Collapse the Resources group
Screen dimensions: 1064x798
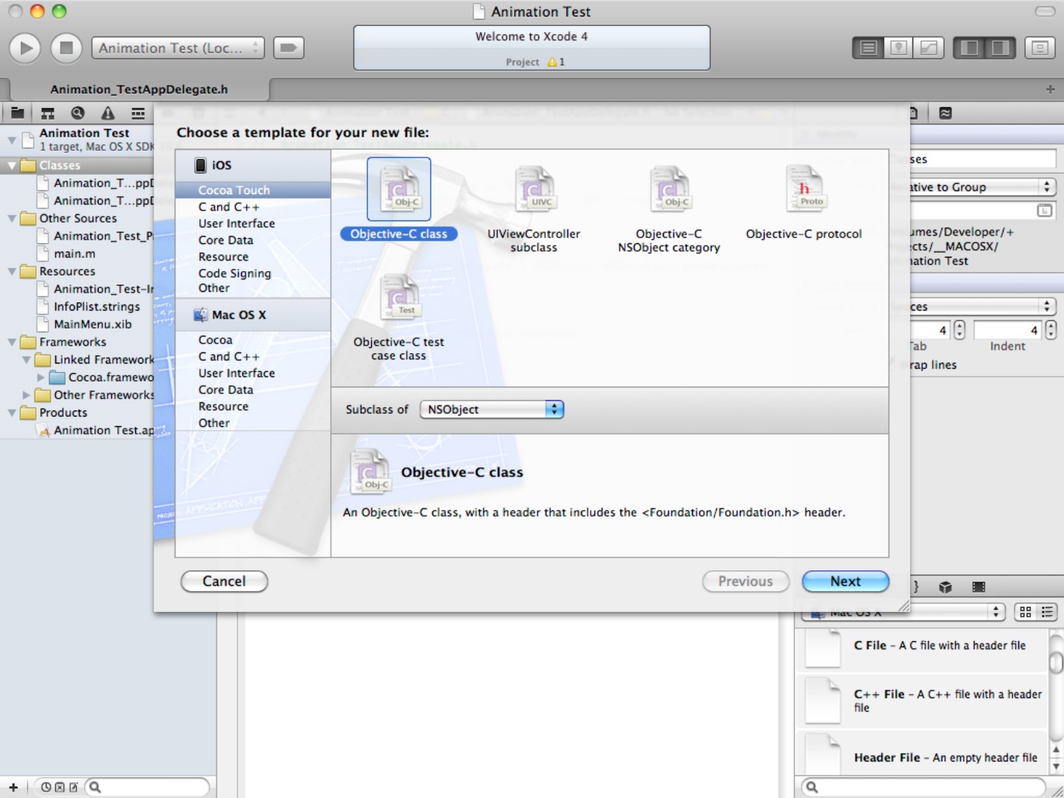[x=12, y=272]
